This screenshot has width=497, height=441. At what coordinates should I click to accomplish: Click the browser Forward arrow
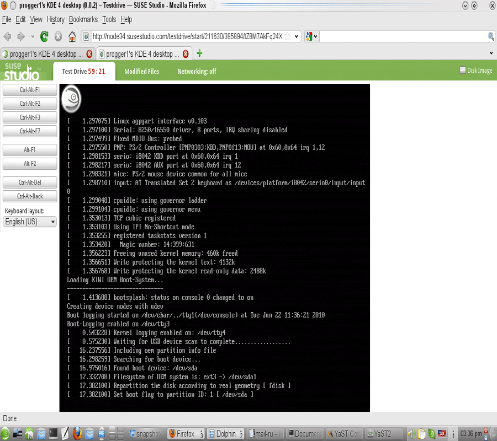(21, 37)
